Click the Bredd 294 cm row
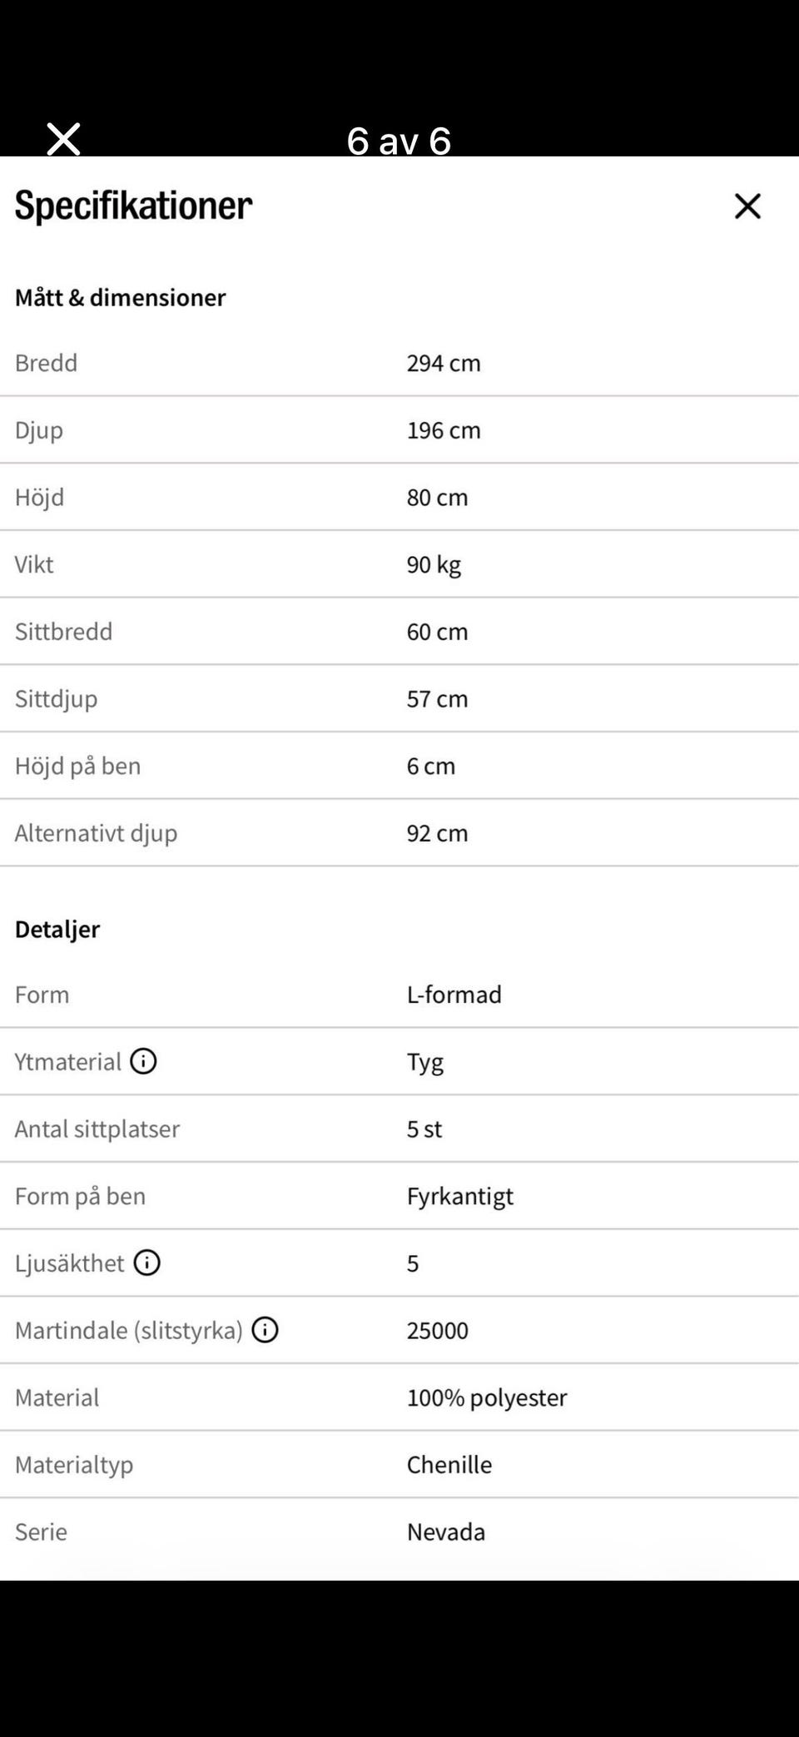Viewport: 799px width, 1737px height. (x=399, y=363)
